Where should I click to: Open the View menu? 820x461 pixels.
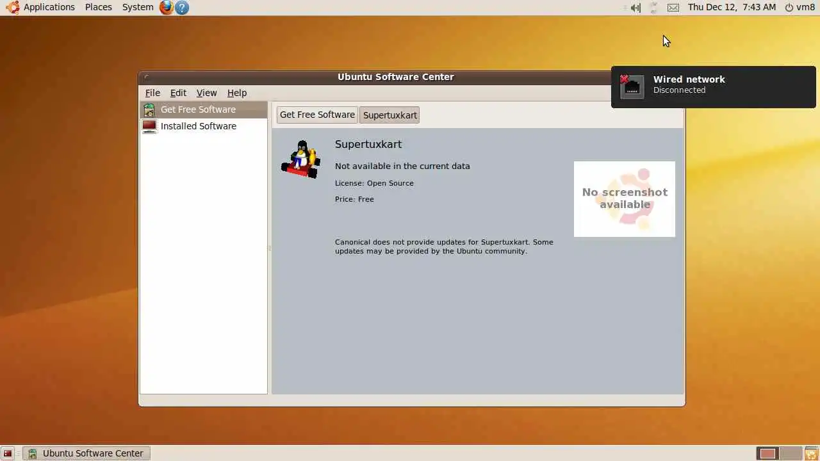click(206, 93)
